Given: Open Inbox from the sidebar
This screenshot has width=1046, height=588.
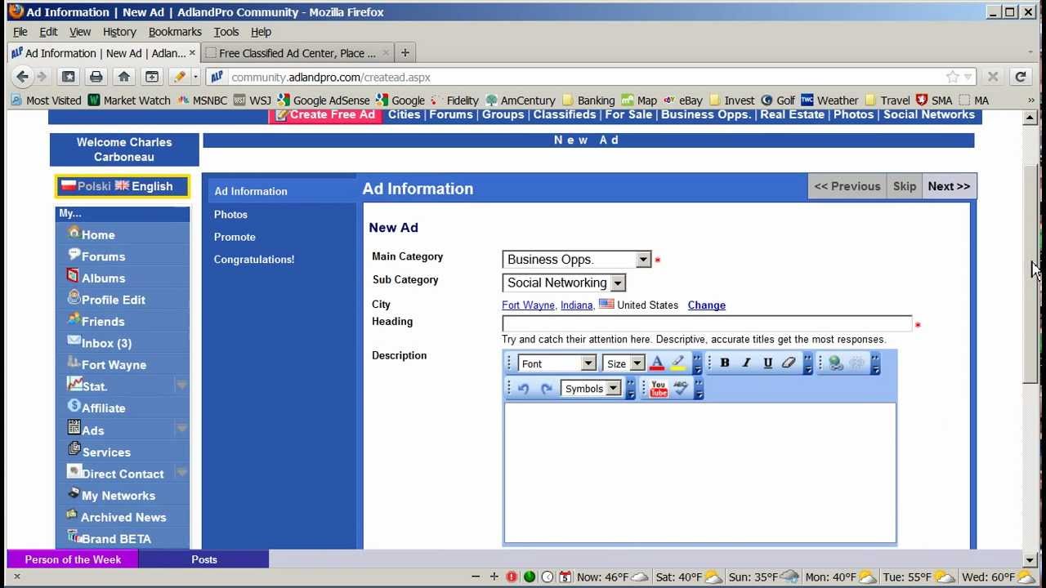Looking at the screenshot, I should (105, 343).
